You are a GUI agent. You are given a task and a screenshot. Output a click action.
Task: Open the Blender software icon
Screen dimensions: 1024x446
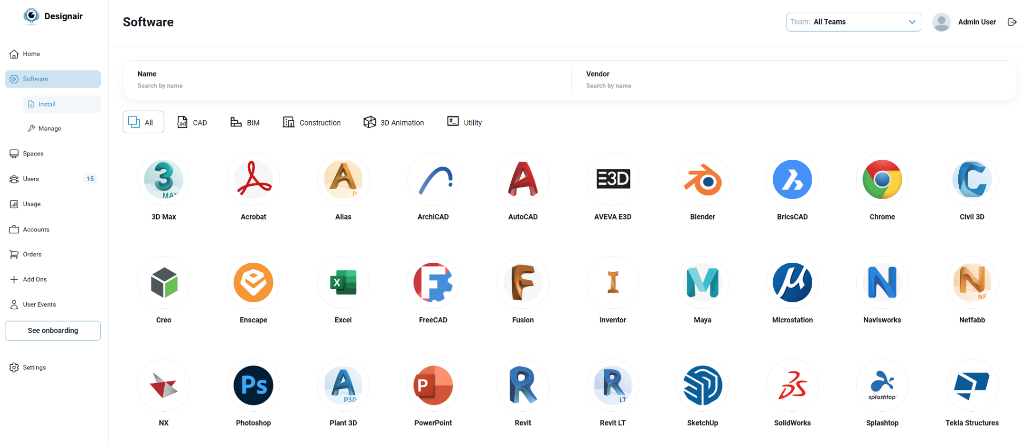coord(703,179)
